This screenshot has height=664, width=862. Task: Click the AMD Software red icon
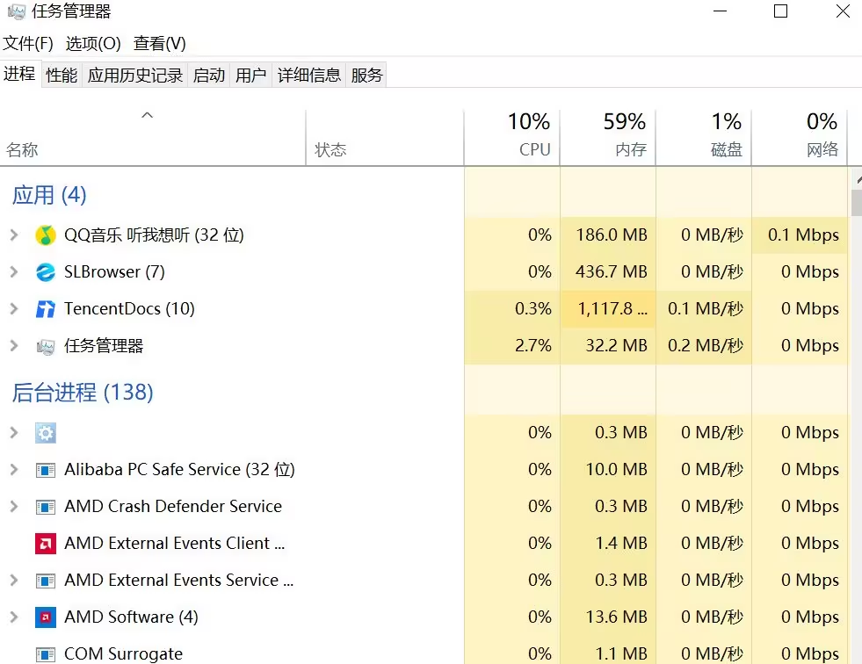pos(46,617)
